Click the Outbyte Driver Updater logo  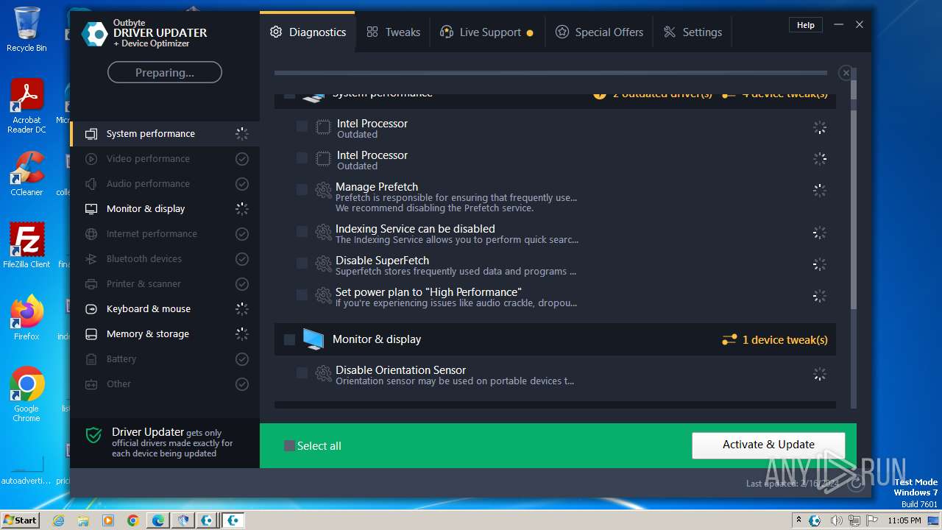[94, 34]
